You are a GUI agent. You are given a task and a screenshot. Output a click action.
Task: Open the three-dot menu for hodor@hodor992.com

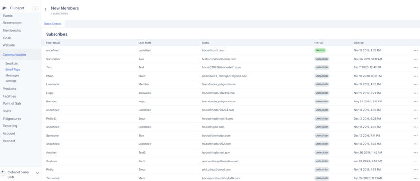(415, 144)
